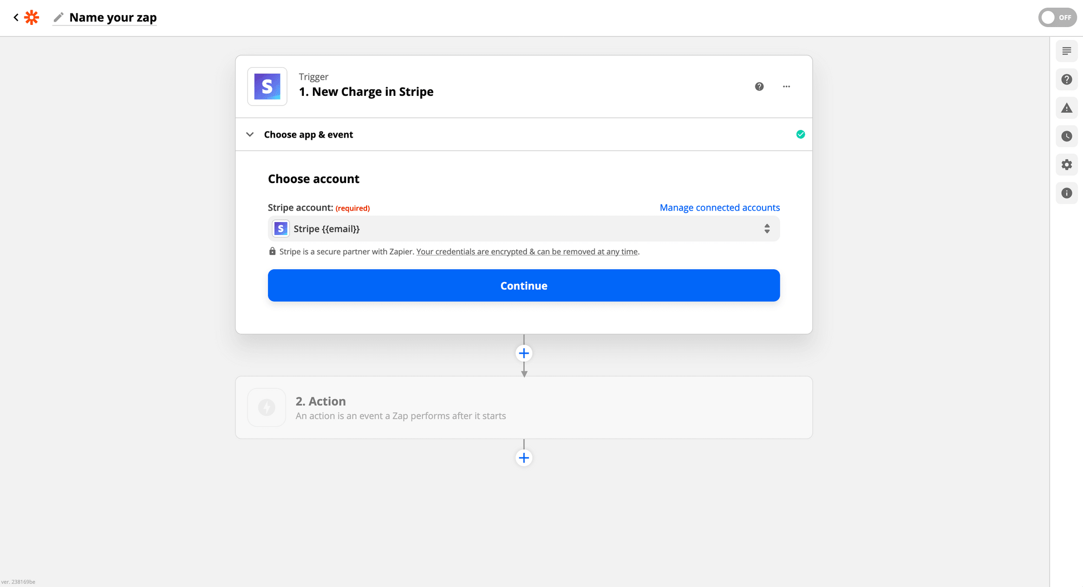Open the '2. Action' step card
The image size is (1083, 587).
coord(524,407)
